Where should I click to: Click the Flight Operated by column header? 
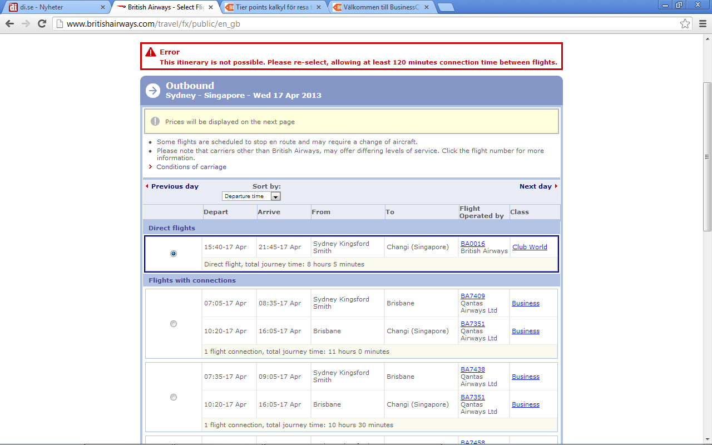pos(482,212)
